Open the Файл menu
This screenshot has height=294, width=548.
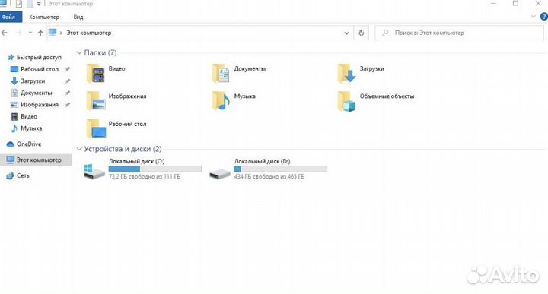pyautogui.click(x=11, y=17)
